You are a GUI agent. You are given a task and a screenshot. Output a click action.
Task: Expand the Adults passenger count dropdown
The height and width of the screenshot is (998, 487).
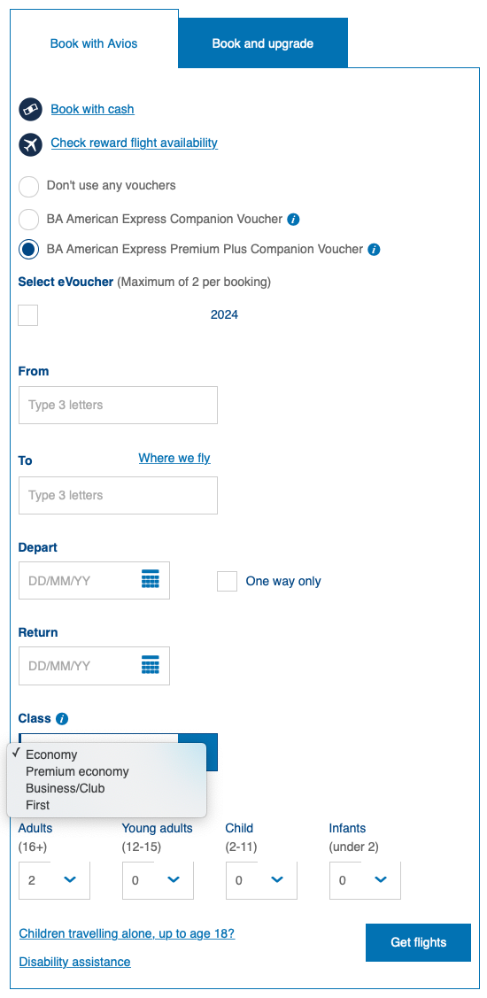pos(54,880)
